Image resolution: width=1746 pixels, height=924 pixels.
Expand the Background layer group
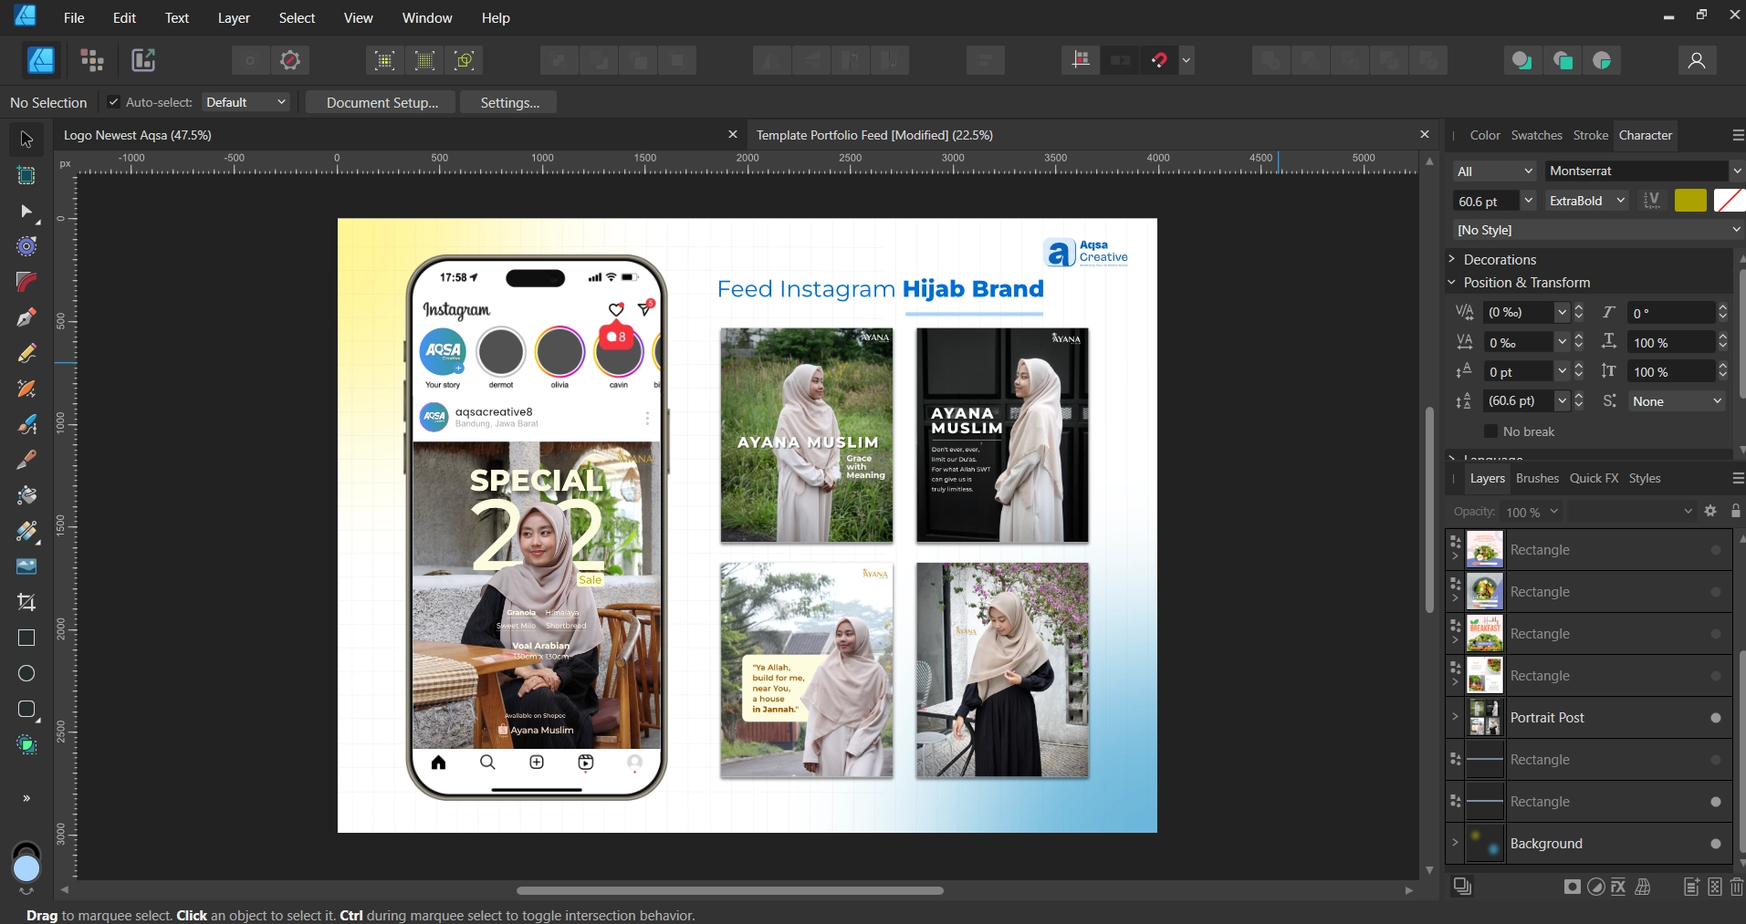coord(1455,843)
